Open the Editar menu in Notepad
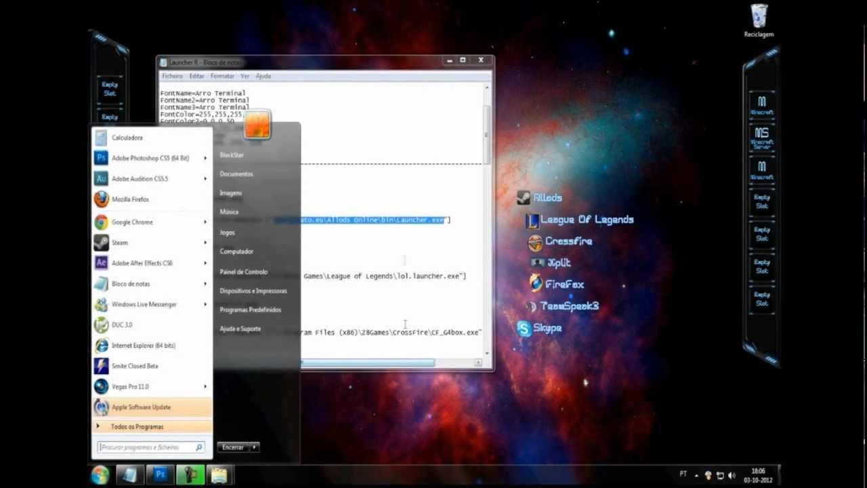 [x=196, y=76]
